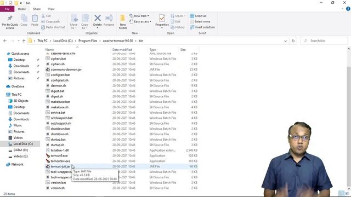The image size is (351, 197).
Task: Open recent locations dropdown arrow
Action: [18, 41]
